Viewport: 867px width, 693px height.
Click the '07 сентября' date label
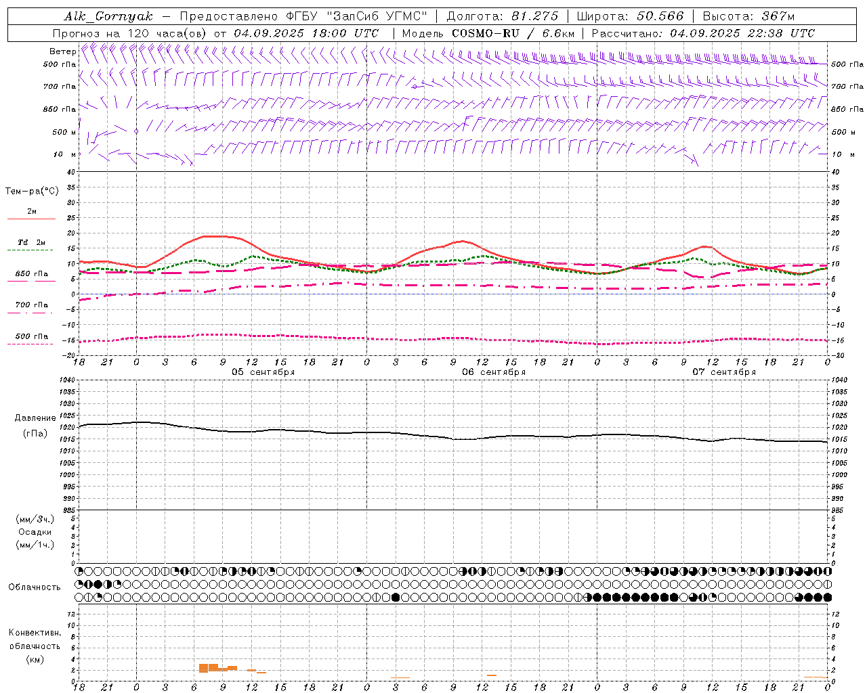724,372
